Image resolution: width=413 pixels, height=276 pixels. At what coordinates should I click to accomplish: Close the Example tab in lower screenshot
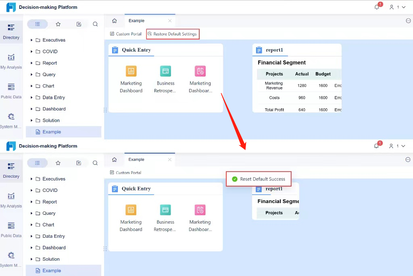coord(170,160)
